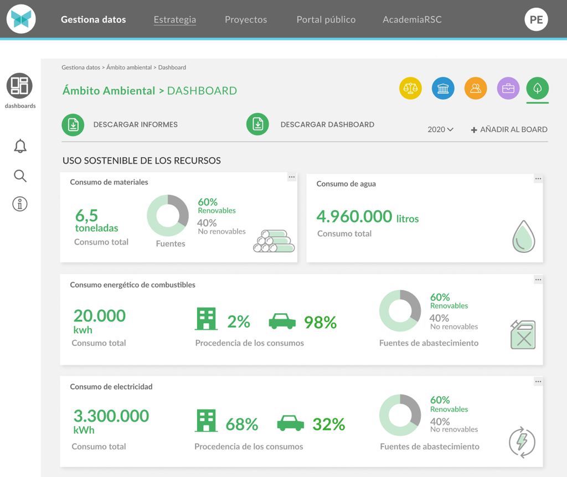Open the PE user profile avatar
Screen dimensions: 567x477
point(535,19)
